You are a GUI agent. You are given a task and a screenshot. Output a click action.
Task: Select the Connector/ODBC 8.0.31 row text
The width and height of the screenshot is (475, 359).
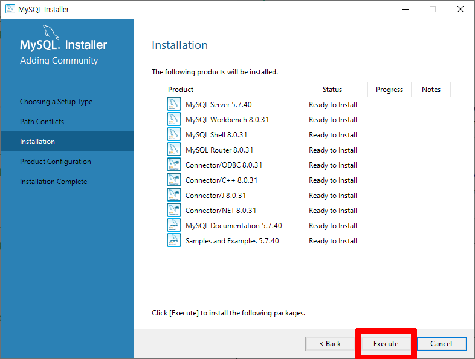point(224,165)
